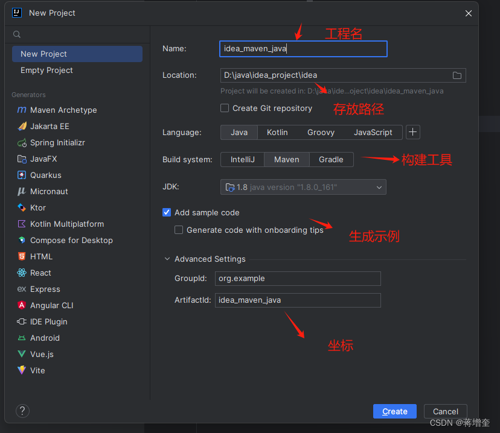Click the Vite label text

click(37, 371)
